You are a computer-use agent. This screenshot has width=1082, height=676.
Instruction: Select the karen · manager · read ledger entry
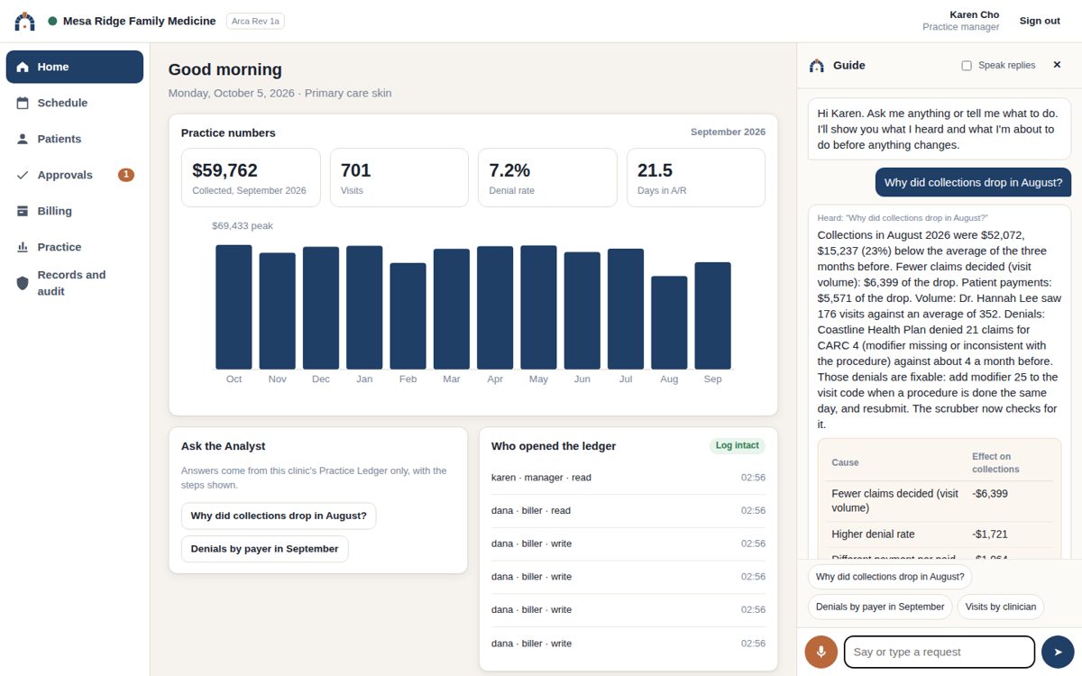628,478
